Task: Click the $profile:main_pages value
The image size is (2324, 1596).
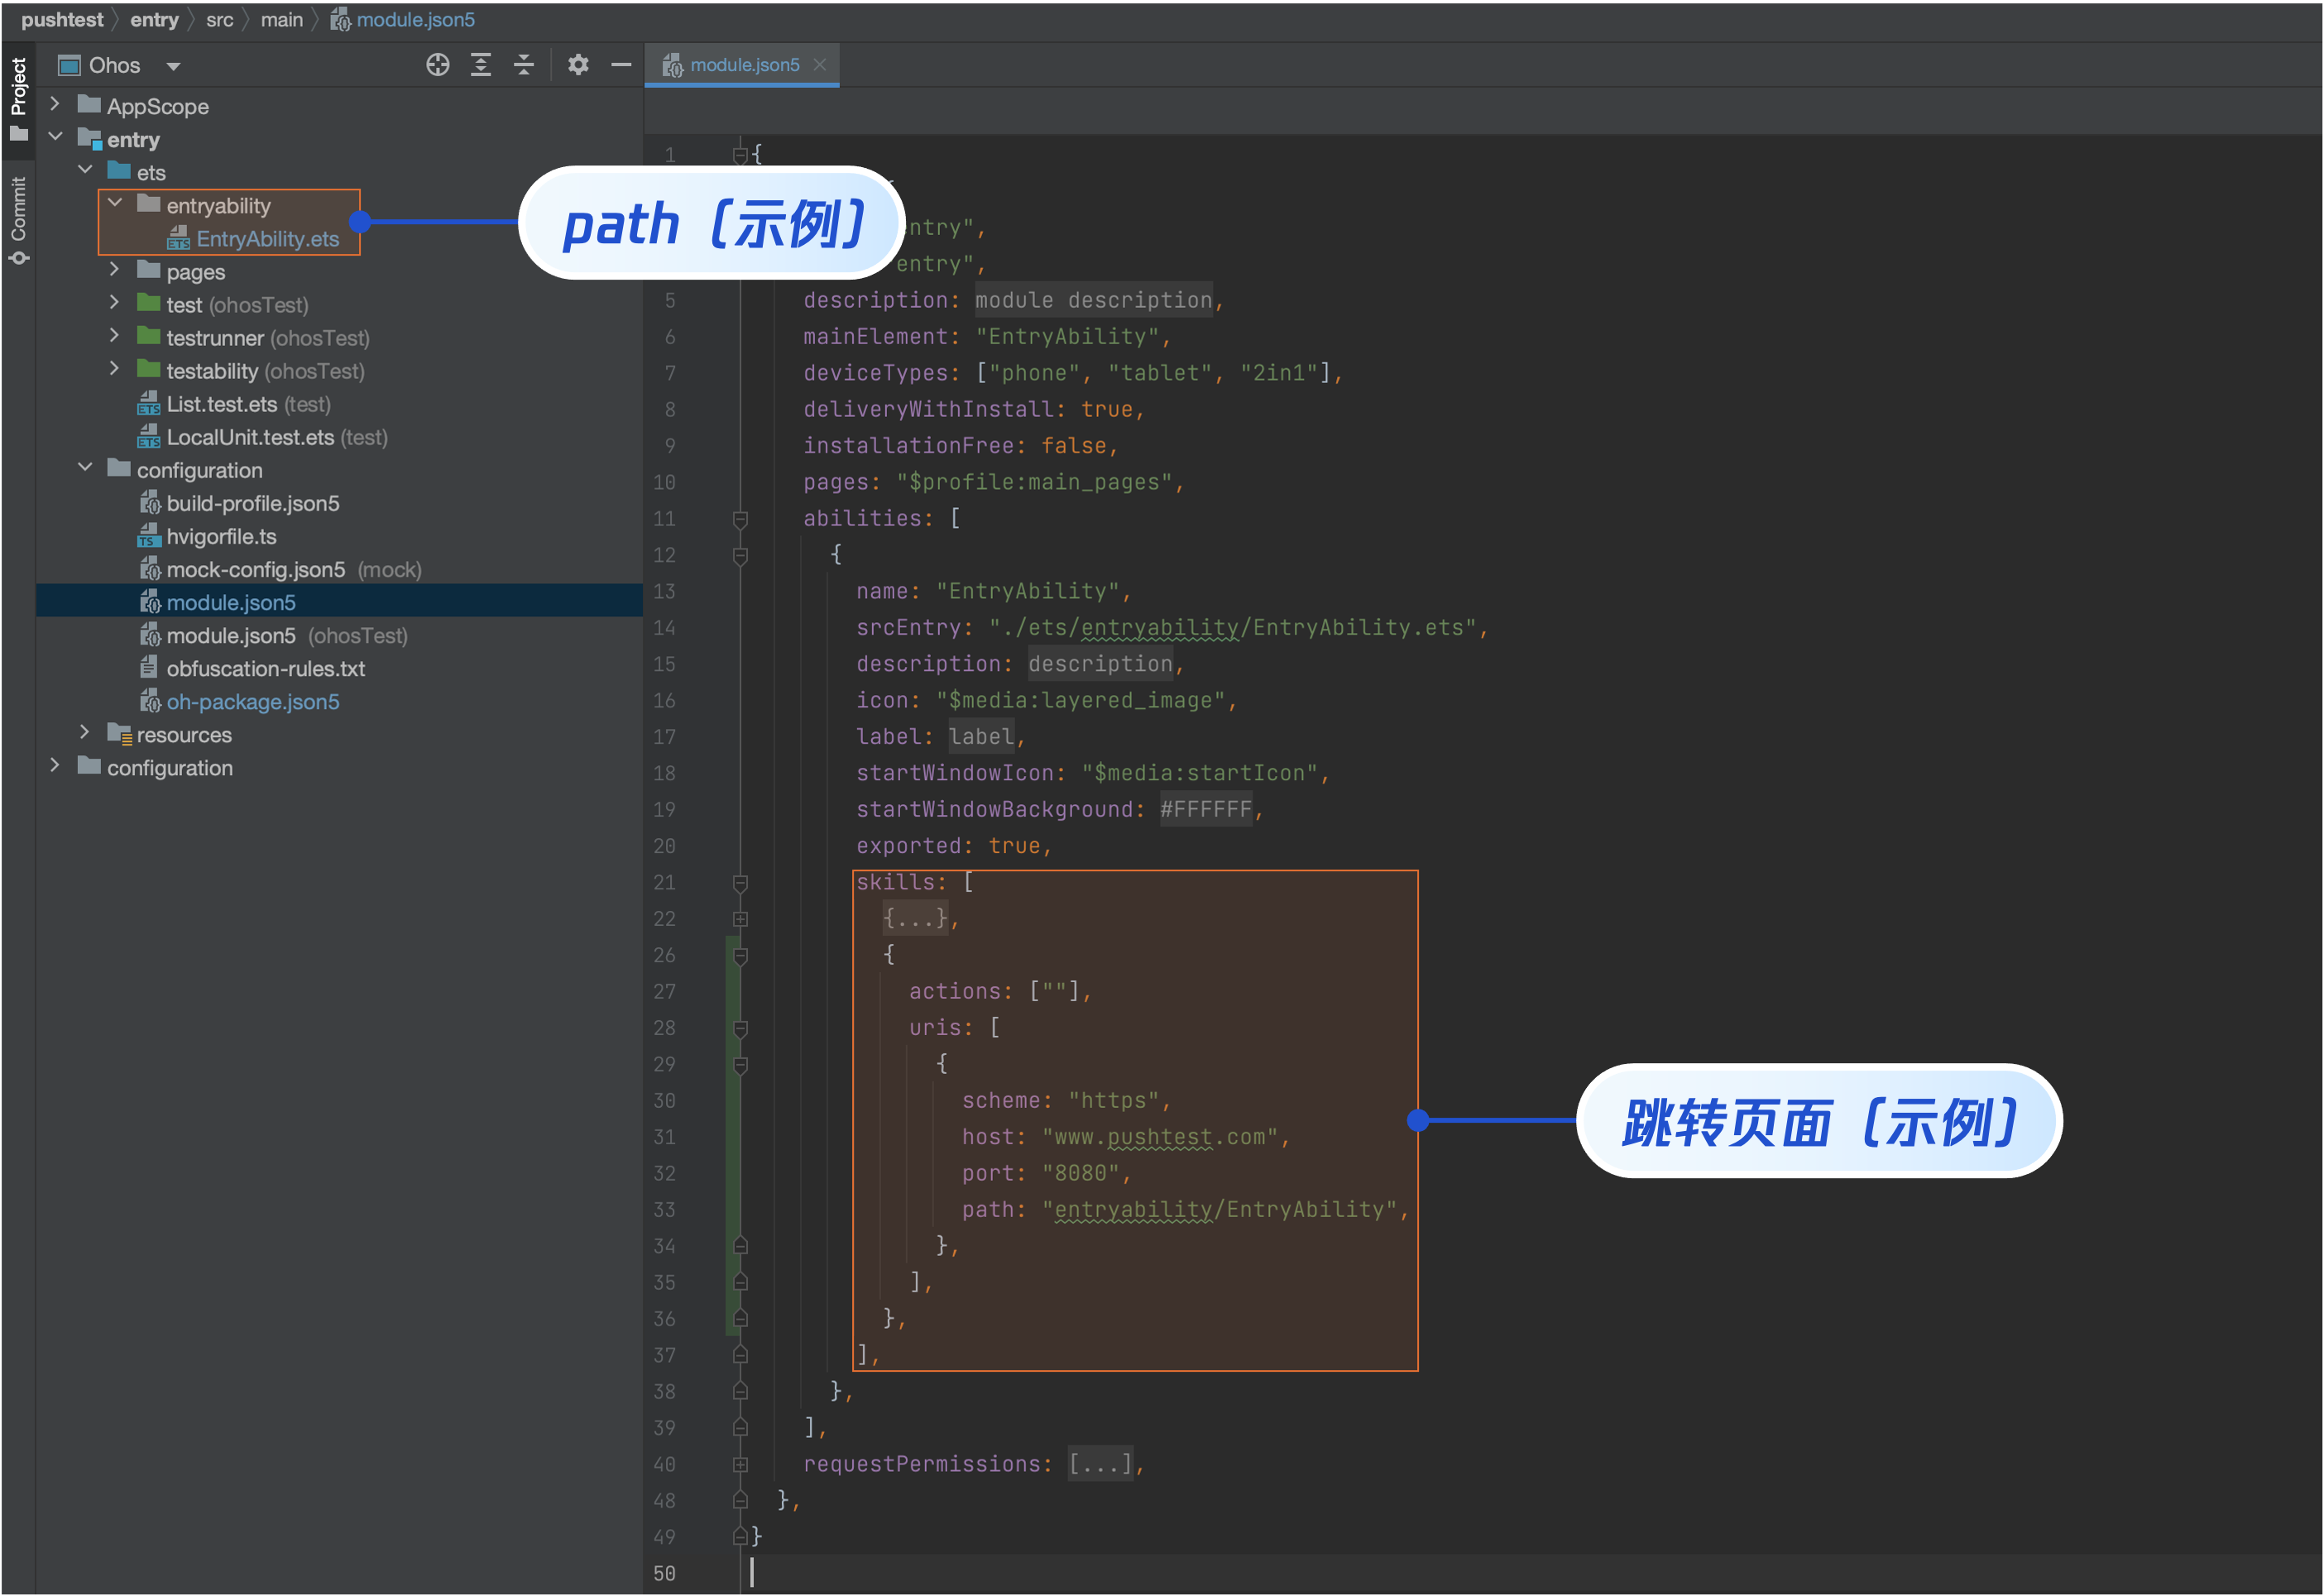Action: point(1034,482)
